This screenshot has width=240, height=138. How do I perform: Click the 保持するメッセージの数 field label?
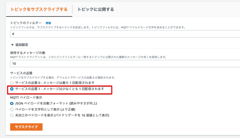click(28, 53)
